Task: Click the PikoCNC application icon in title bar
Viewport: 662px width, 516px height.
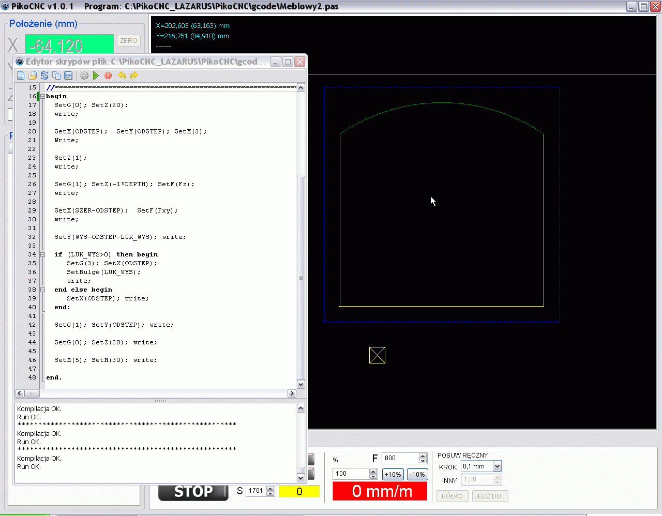Action: [x=5, y=6]
